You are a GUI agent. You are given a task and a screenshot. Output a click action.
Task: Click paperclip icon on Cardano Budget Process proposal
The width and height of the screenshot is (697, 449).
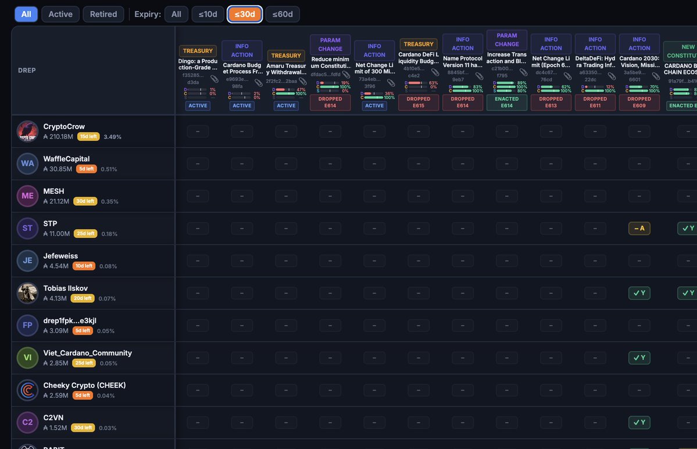[x=258, y=83]
